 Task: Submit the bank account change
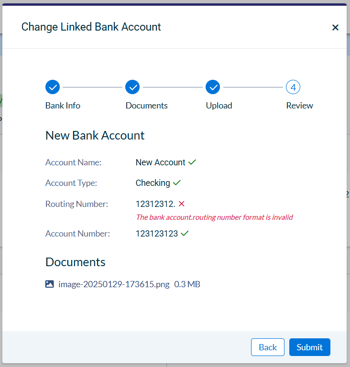[x=310, y=347]
